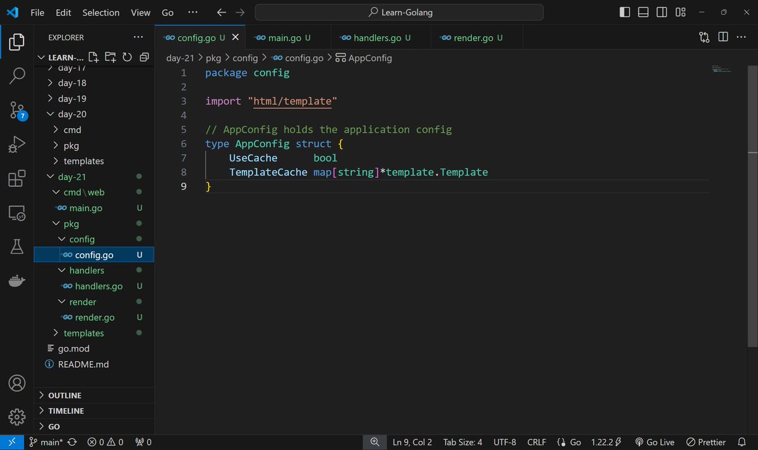Viewport: 758px width, 450px height.
Task: Open the notifications bell
Action: (x=742, y=442)
